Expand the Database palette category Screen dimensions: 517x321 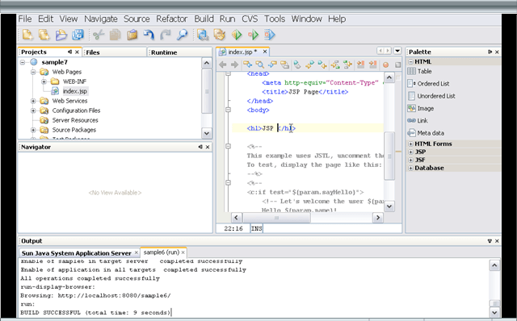411,168
